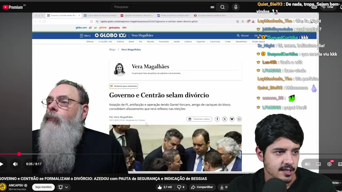The width and height of the screenshot is (342, 192).
Task: Open player settings gear icon
Action: point(329,164)
